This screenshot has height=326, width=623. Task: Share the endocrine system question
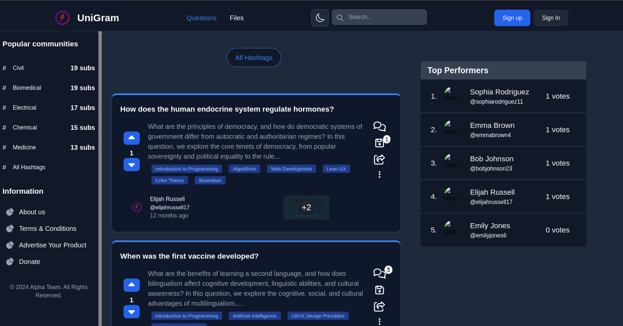(x=379, y=159)
